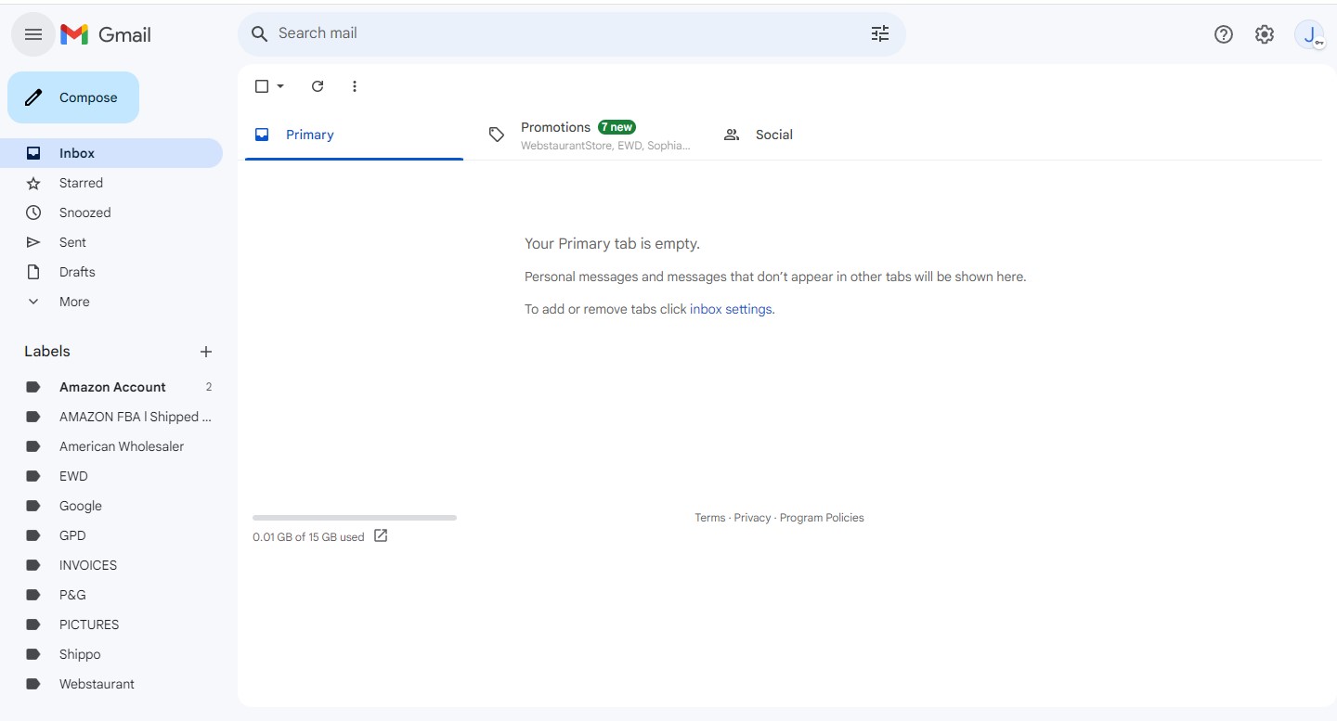Switch to the Primary tab
This screenshot has width=1337, height=721.
[354, 135]
